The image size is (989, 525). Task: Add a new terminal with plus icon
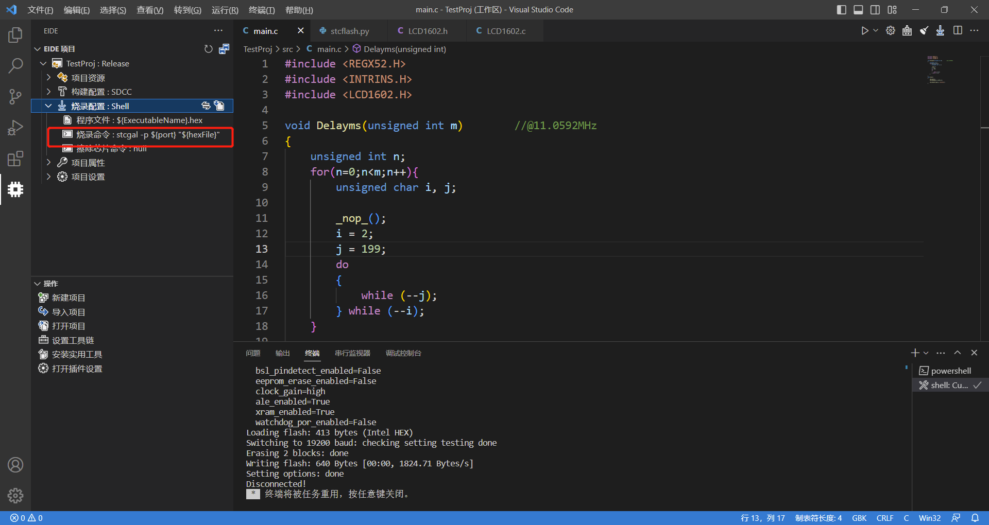915,353
